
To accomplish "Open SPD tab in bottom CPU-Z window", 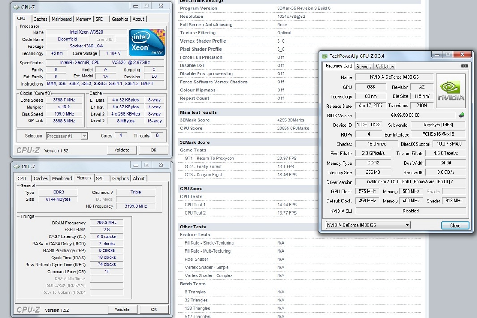I will click(x=100, y=178).
